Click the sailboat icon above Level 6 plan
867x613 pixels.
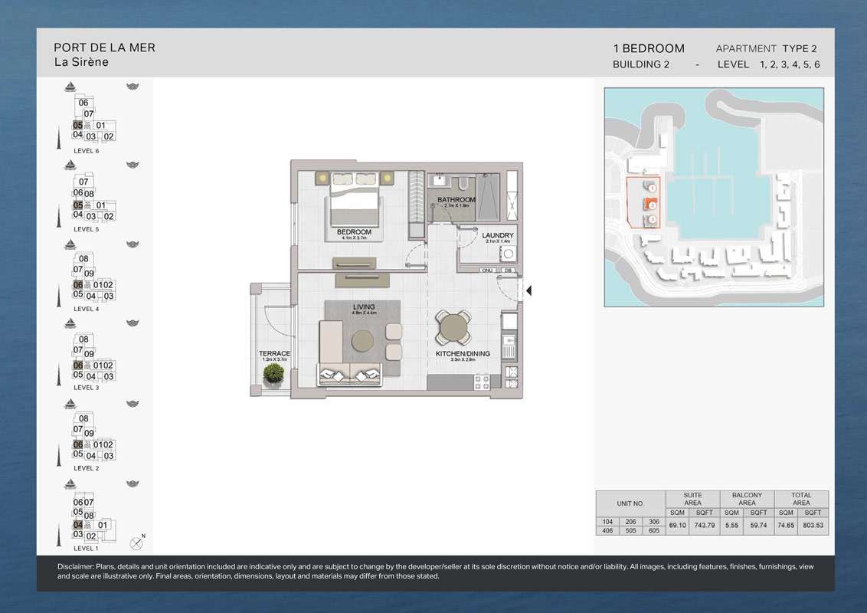70,87
